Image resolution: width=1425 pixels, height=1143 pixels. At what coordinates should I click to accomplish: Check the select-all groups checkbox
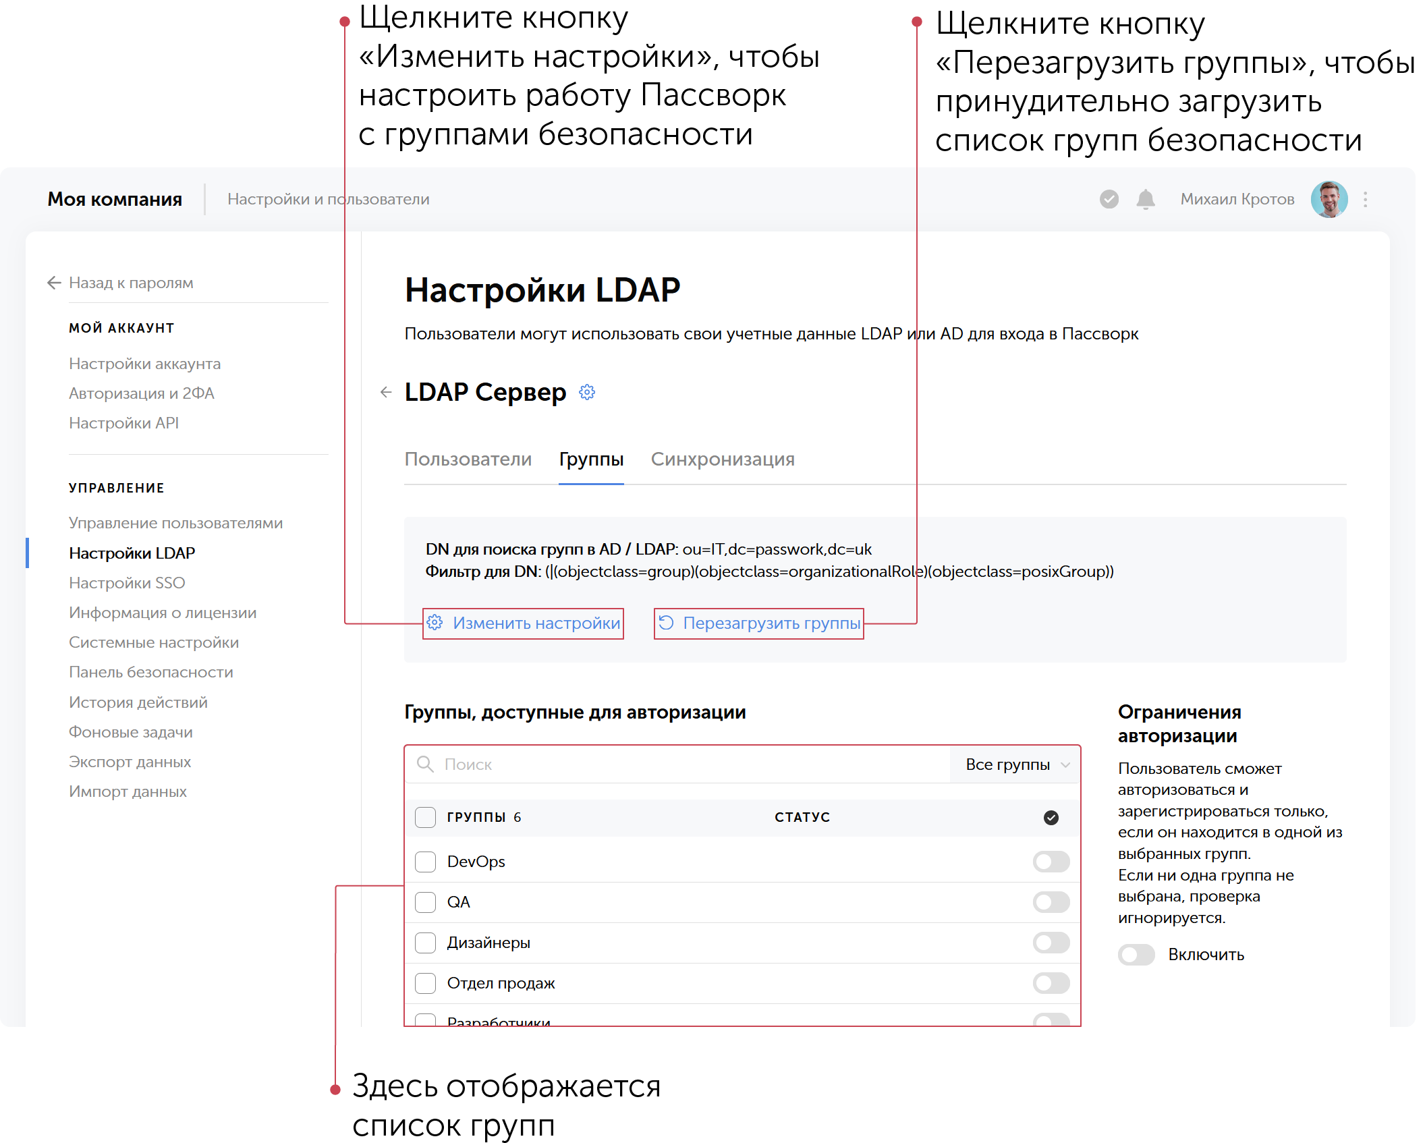[425, 817]
